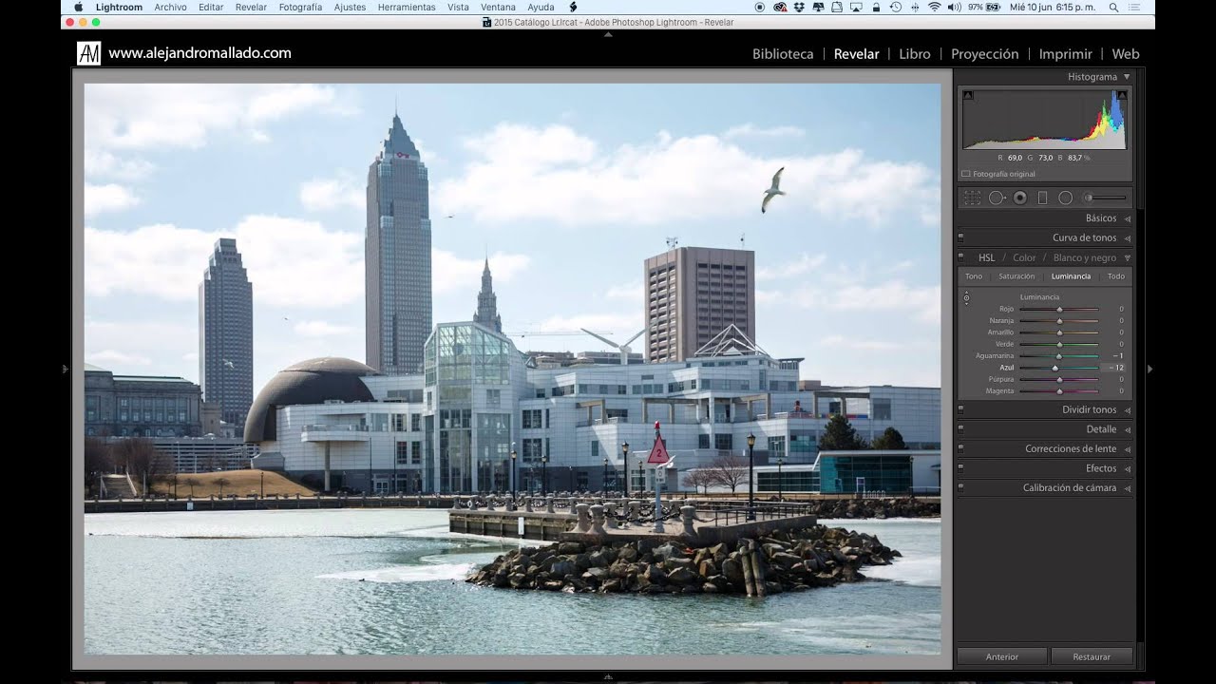Viewport: 1216px width, 684px height.
Task: Toggle Curva de tonos panel on/off switch
Action: click(960, 237)
